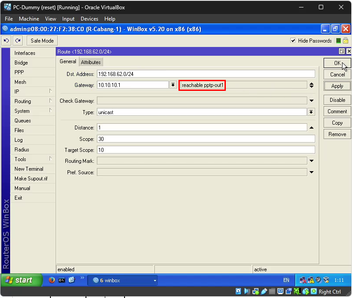Open the VirtualBox Devices menu
Viewport: 353px width, 298px height.
coord(89,19)
